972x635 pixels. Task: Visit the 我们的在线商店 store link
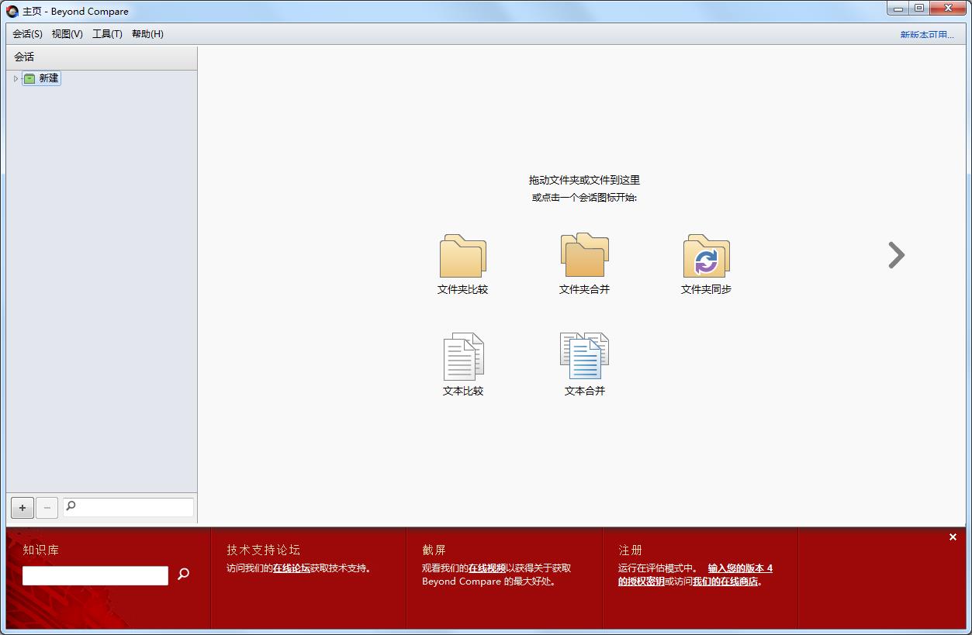click(725, 582)
